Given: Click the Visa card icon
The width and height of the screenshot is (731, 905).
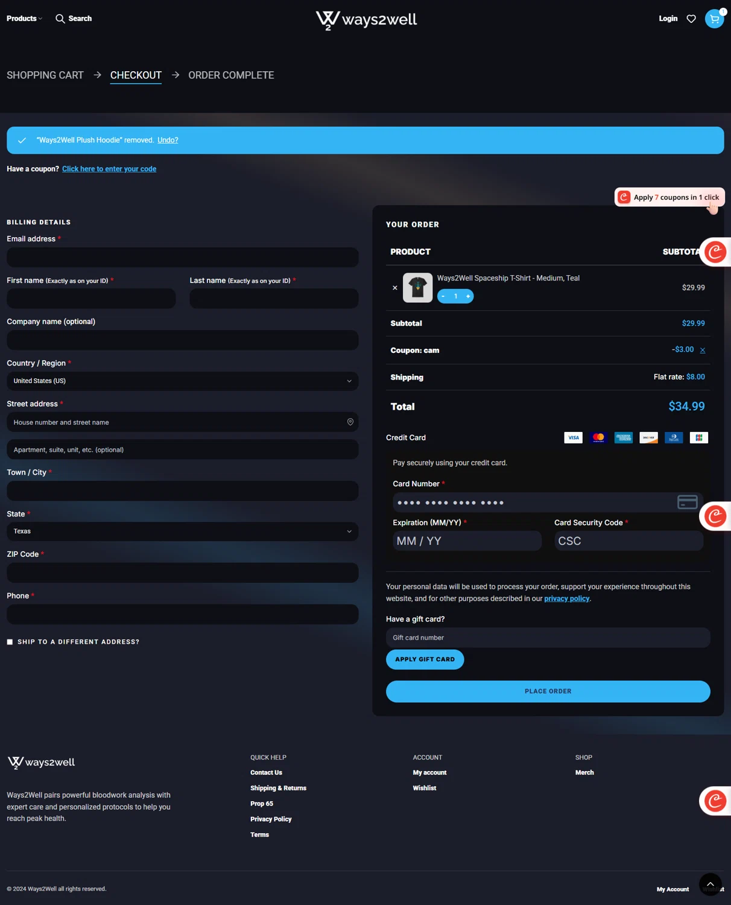Looking at the screenshot, I should tap(574, 437).
